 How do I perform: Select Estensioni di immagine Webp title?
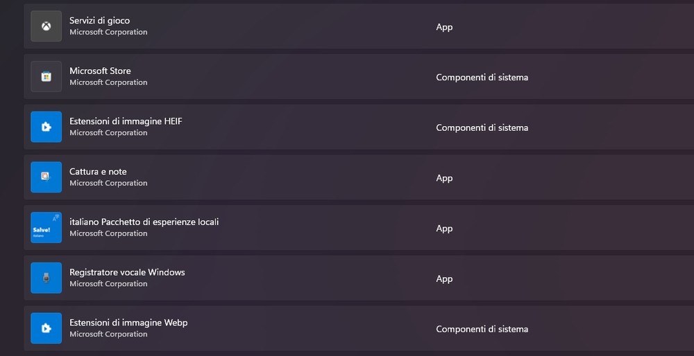(128, 323)
